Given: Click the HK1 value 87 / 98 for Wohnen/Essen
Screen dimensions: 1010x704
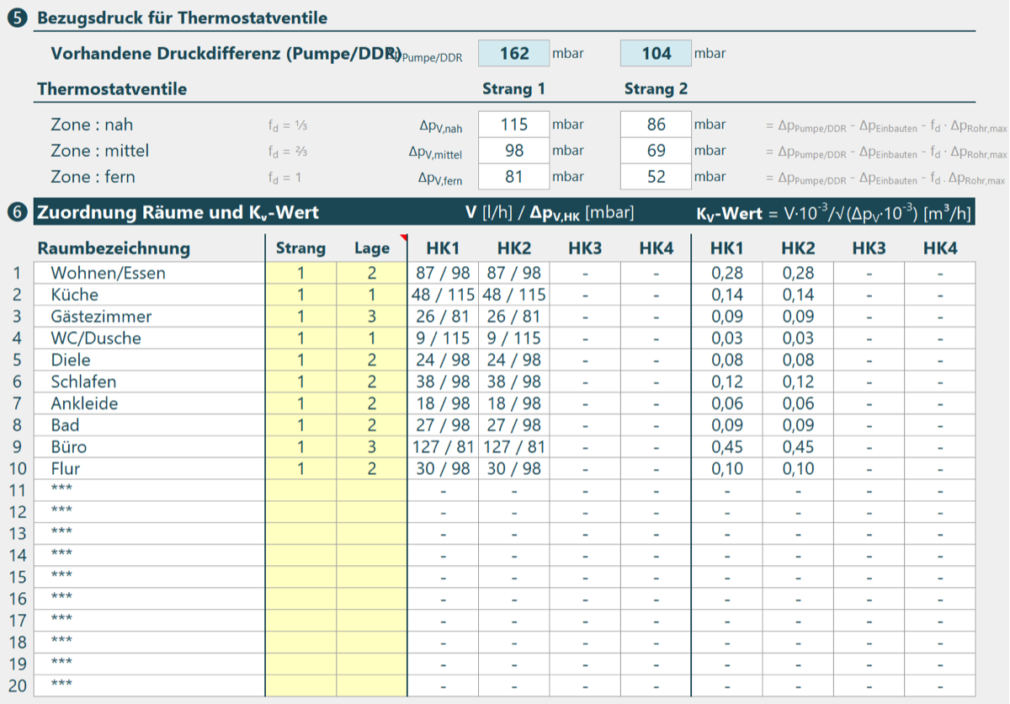Looking at the screenshot, I should (444, 273).
